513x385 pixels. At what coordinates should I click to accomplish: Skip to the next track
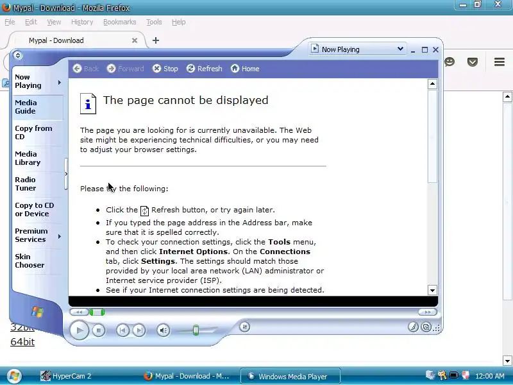tap(139, 330)
